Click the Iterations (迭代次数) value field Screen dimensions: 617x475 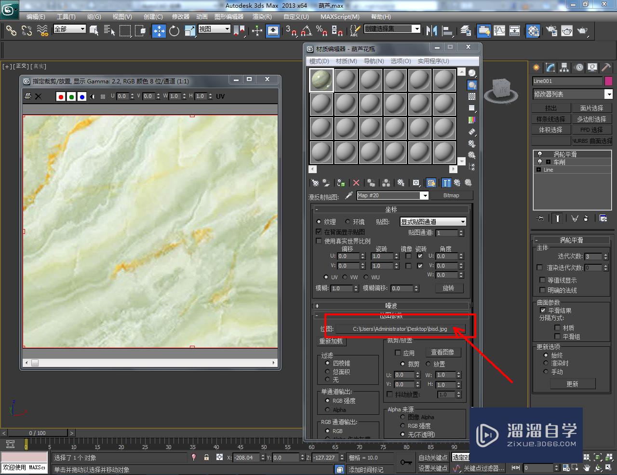[x=593, y=257]
